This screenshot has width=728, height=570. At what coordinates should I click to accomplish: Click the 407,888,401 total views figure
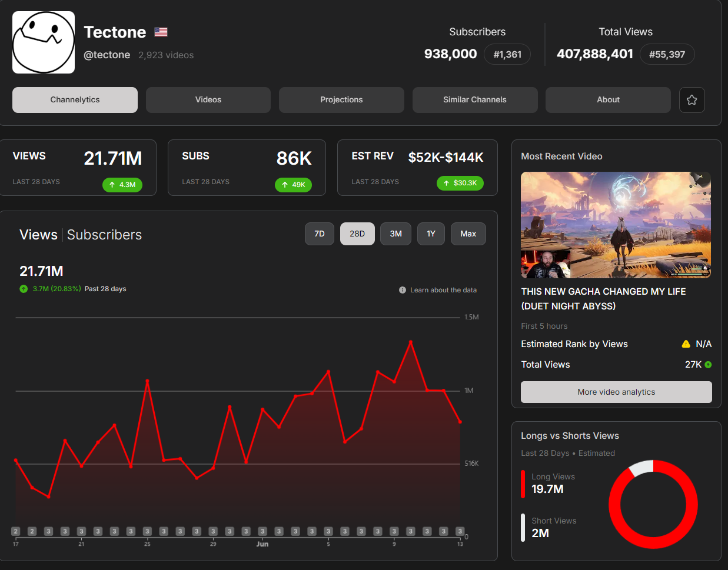point(595,54)
